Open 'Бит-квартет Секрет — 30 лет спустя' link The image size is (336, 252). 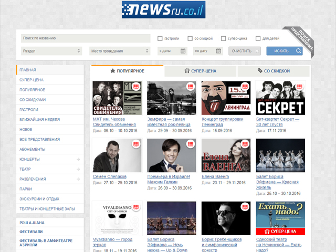coord(278,122)
